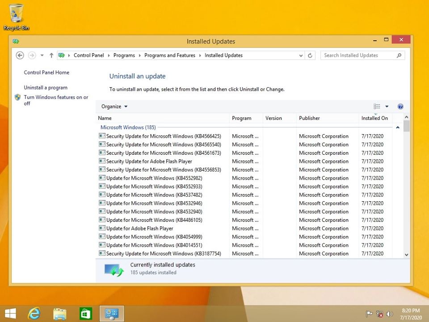Open the help question mark button
The image size is (429, 322).
[400, 106]
